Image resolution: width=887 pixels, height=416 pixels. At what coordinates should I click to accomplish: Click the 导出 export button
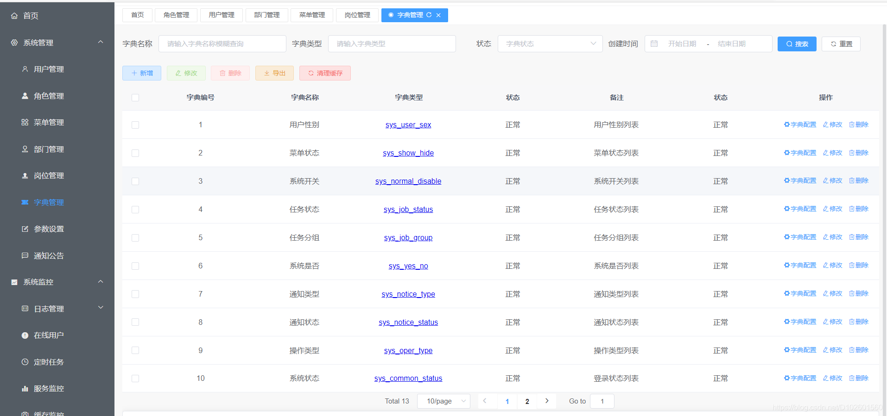tap(274, 73)
